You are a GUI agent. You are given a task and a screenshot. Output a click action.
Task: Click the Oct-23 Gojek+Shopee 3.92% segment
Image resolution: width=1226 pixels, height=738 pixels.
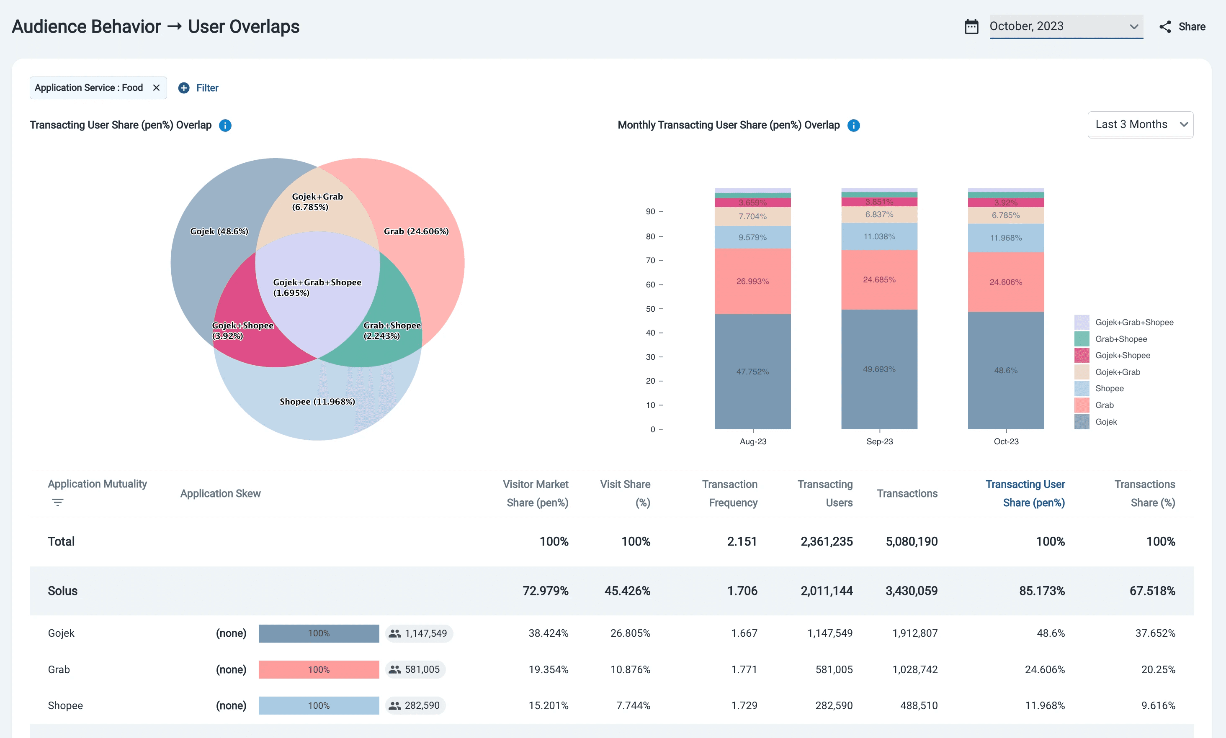[1006, 202]
